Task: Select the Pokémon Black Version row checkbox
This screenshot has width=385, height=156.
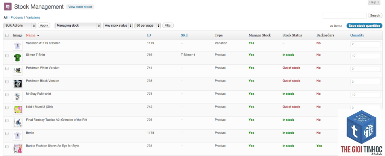Action: tap(7, 82)
